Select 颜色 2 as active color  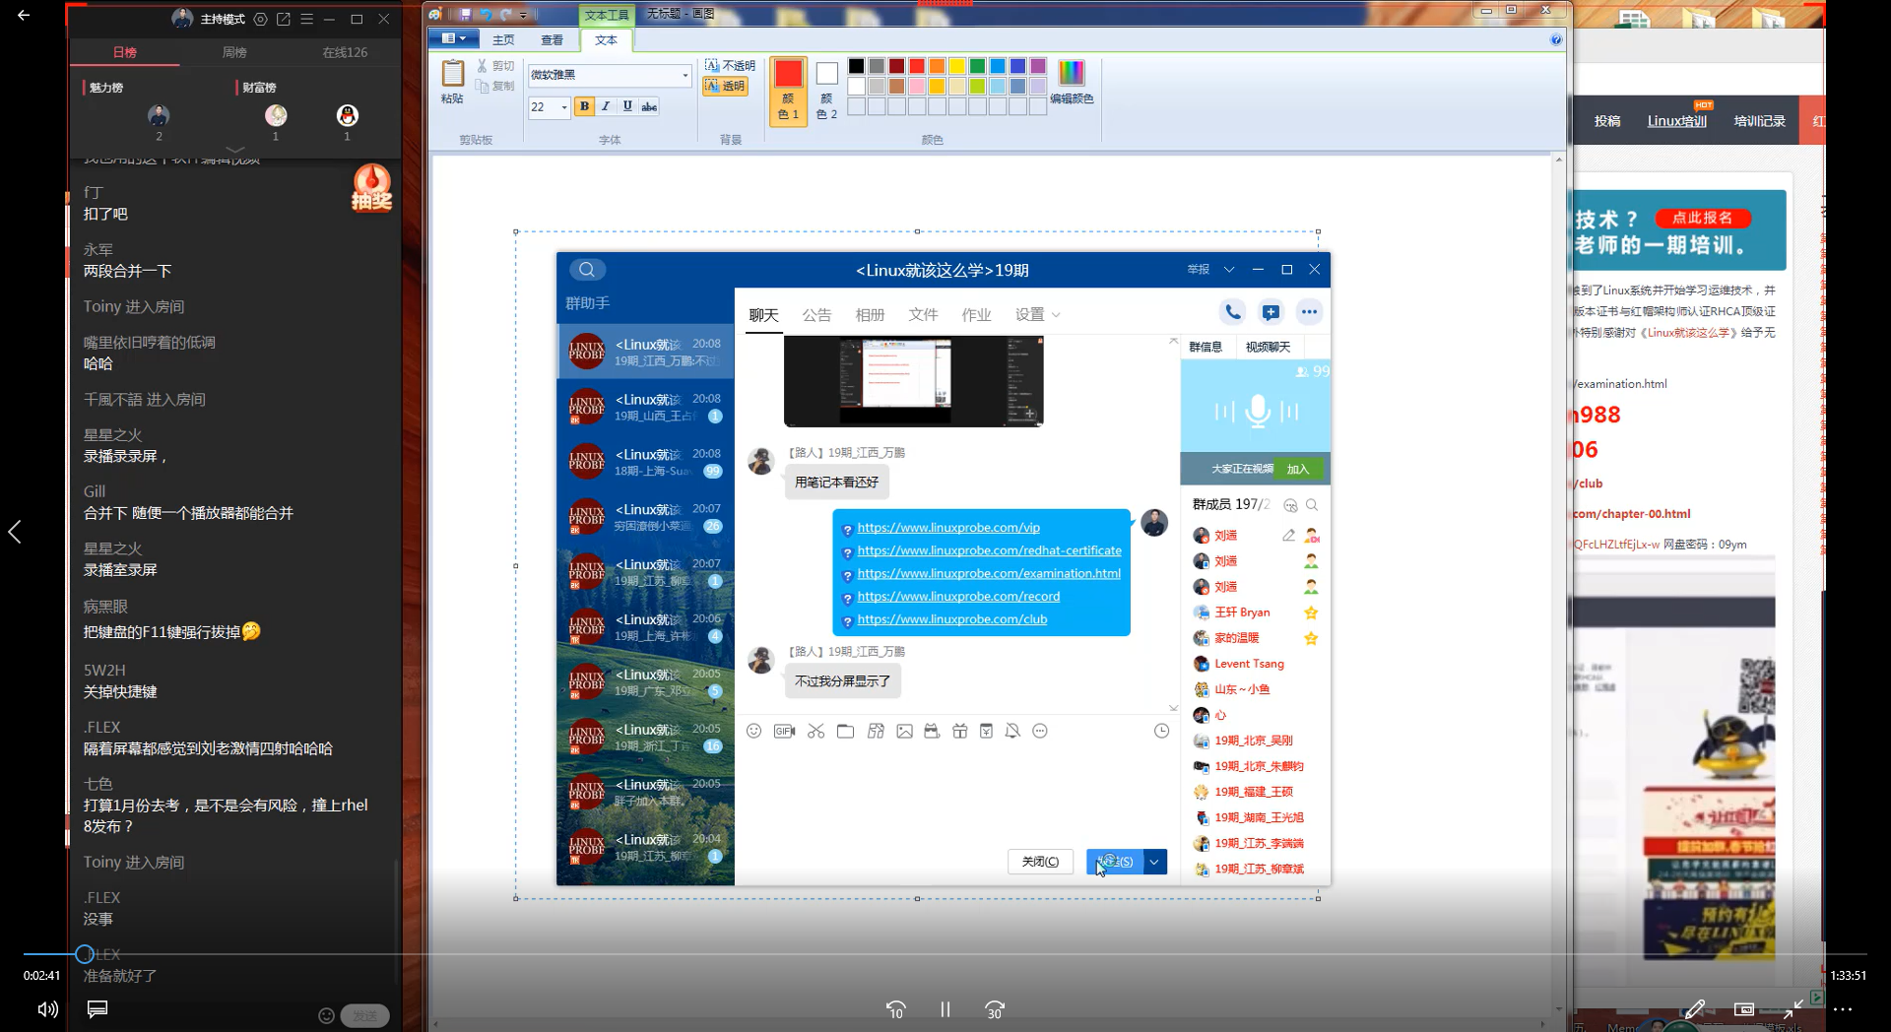826,90
